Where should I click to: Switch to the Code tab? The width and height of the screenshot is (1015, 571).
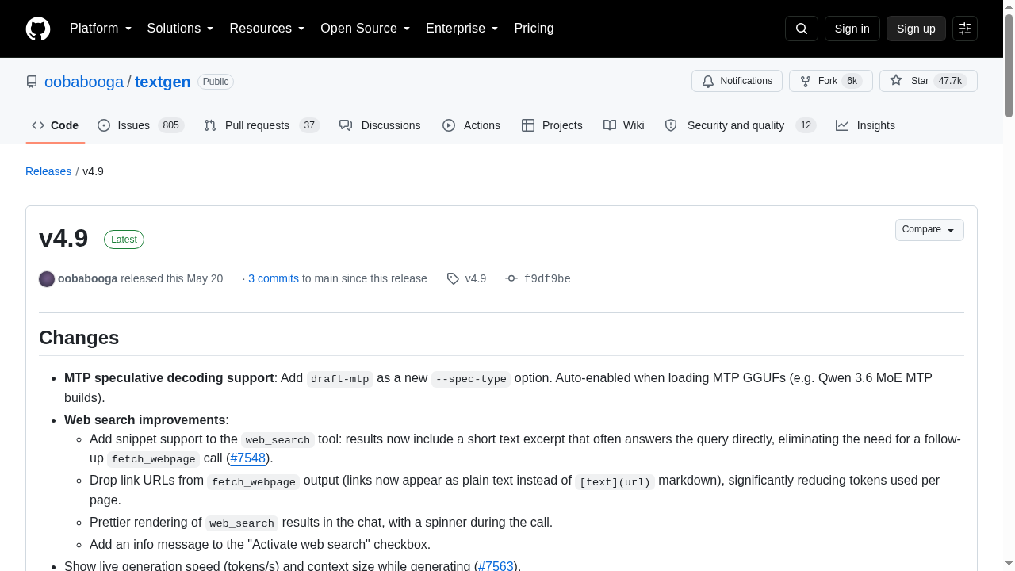[x=56, y=125]
